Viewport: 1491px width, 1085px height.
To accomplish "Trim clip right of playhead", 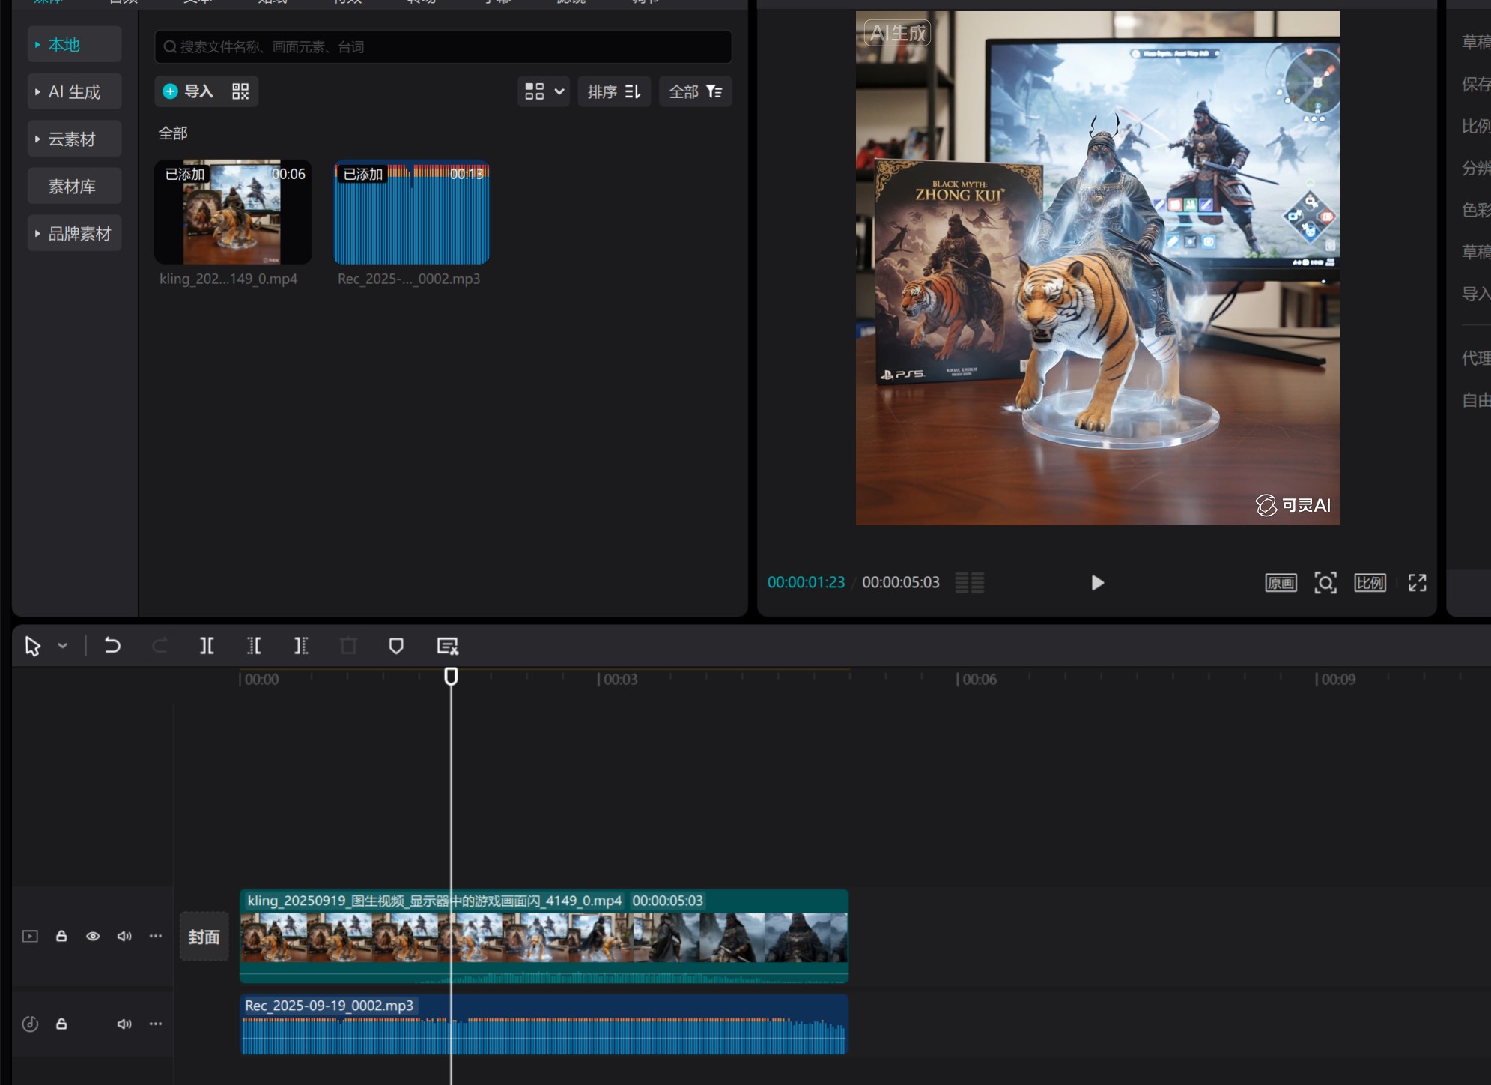I will (x=301, y=646).
